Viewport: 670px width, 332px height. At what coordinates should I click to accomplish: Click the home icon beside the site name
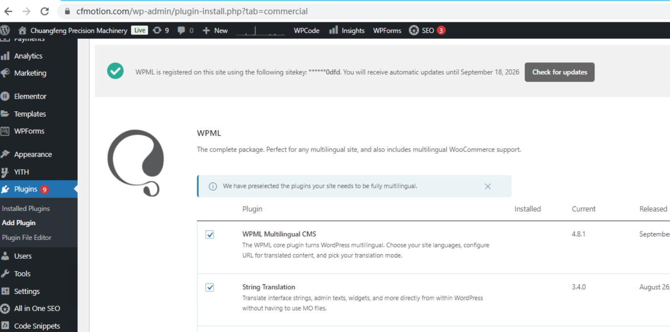(22, 30)
